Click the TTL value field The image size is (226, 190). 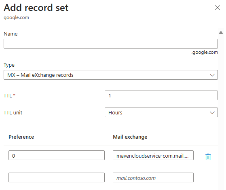(161, 95)
